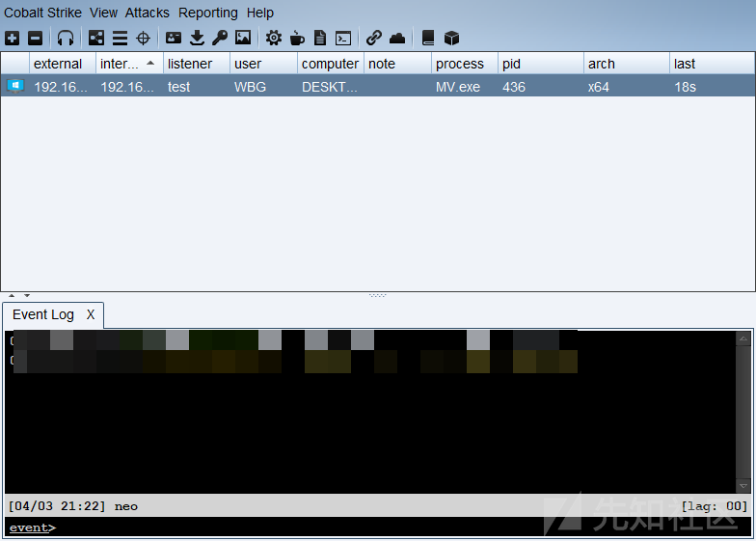Image resolution: width=756 pixels, height=541 pixels.
Task: Generate Windows executable with the gear icon
Action: [274, 38]
